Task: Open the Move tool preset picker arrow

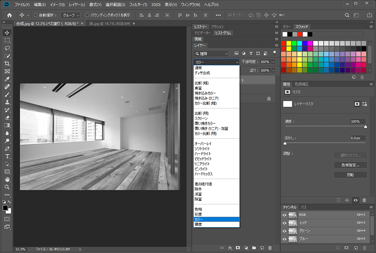Action: click(28, 15)
